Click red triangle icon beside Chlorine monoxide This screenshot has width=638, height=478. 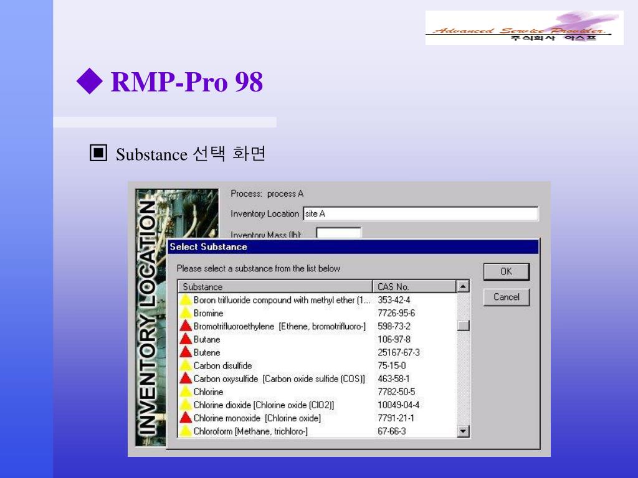pyautogui.click(x=186, y=418)
